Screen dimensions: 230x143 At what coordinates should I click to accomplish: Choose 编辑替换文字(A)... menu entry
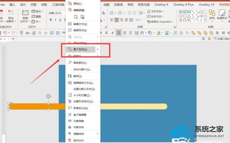(x=83, y=83)
